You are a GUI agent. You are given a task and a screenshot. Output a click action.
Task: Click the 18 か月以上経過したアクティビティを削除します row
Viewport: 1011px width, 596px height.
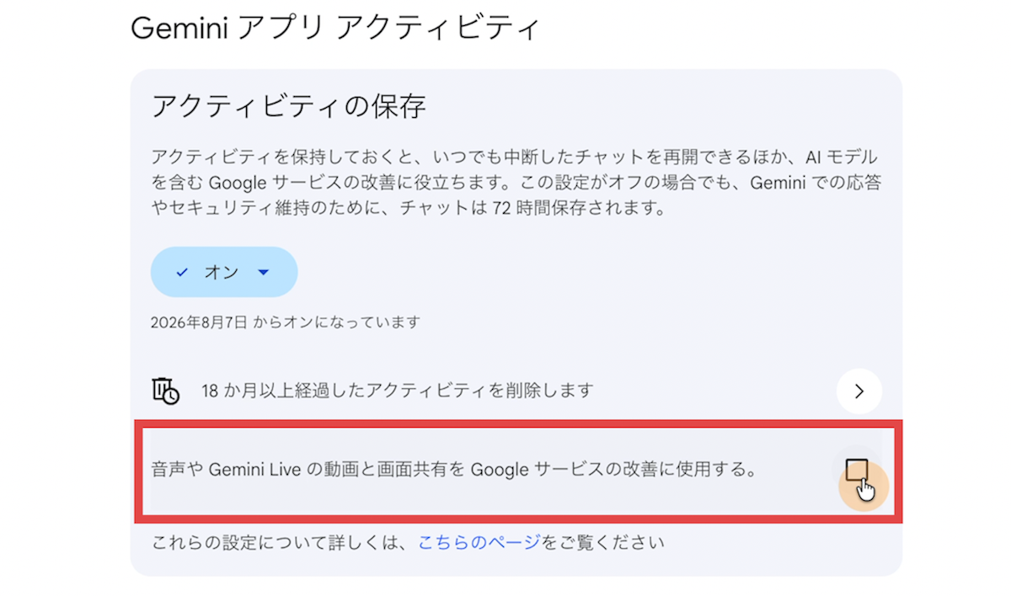point(516,391)
